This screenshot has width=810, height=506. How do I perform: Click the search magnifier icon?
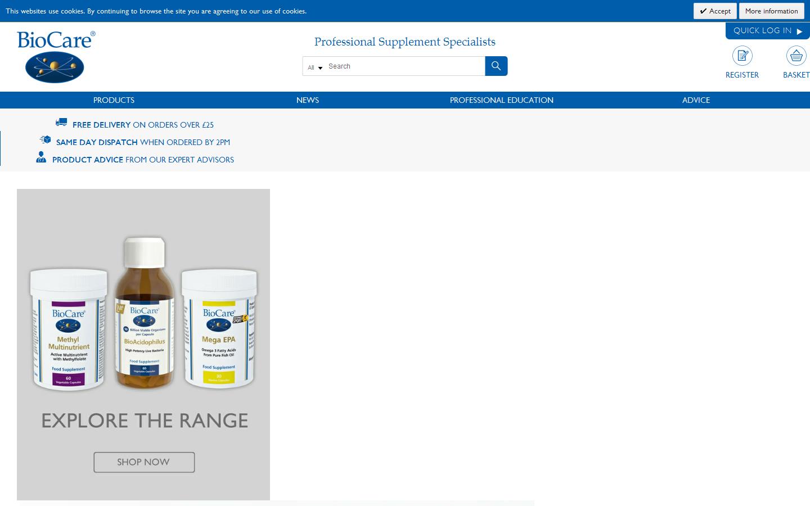[496, 66]
